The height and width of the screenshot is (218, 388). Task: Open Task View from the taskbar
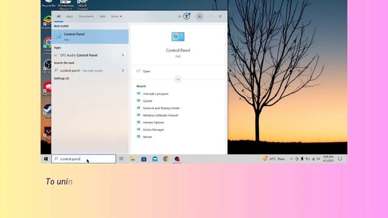[x=121, y=159]
